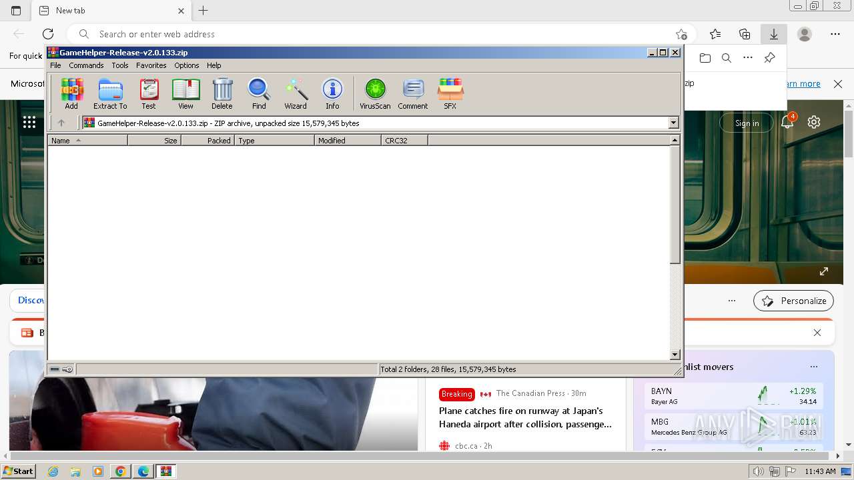Open the Windows Start button
The width and height of the screenshot is (854, 480).
(x=18, y=471)
